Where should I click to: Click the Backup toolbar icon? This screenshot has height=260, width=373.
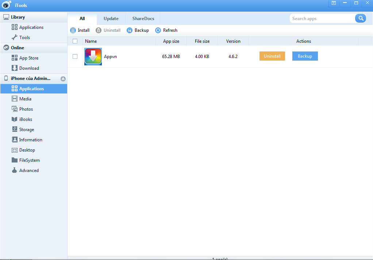coord(130,30)
